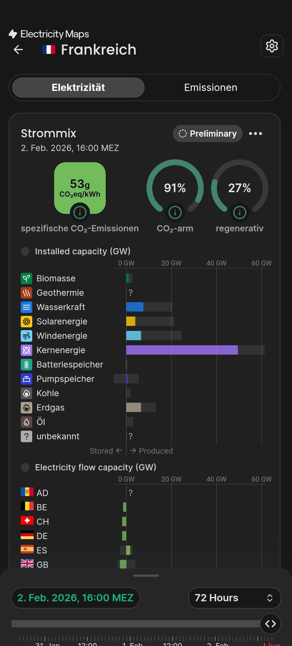Switch to the Elektrizität tab

pos(78,88)
